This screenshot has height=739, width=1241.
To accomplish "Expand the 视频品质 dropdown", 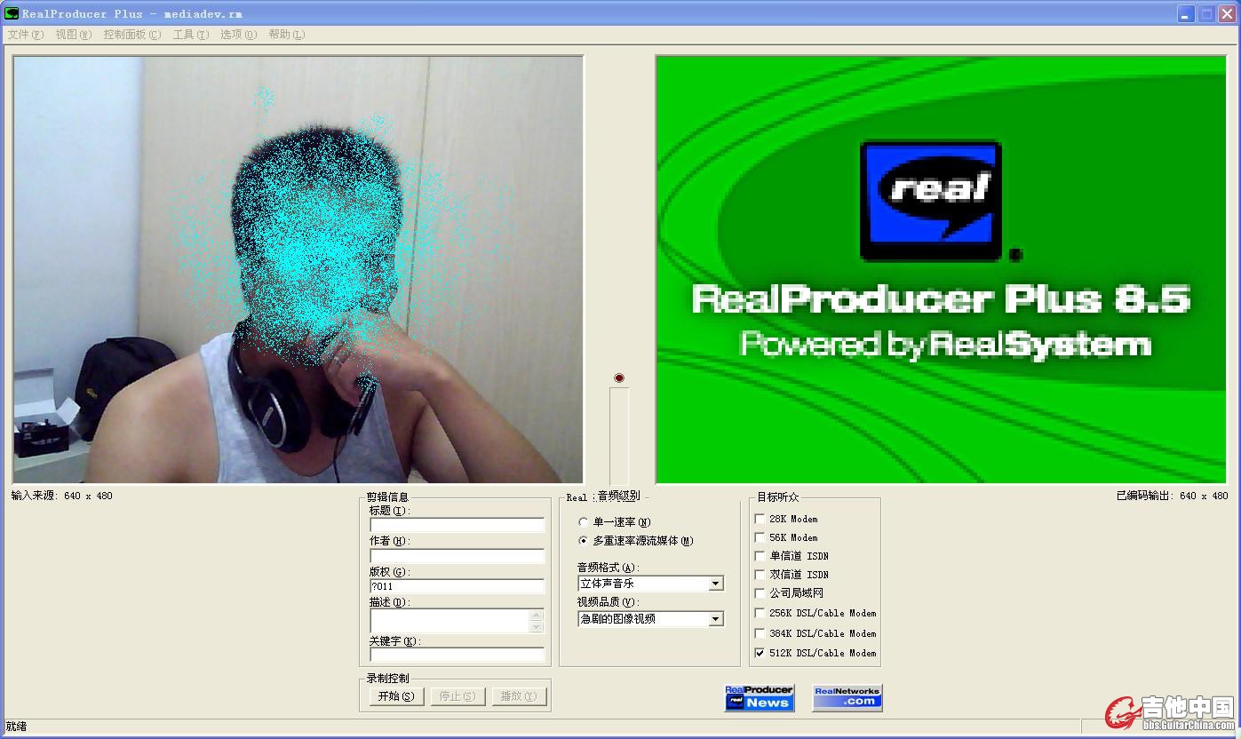I will (x=716, y=619).
